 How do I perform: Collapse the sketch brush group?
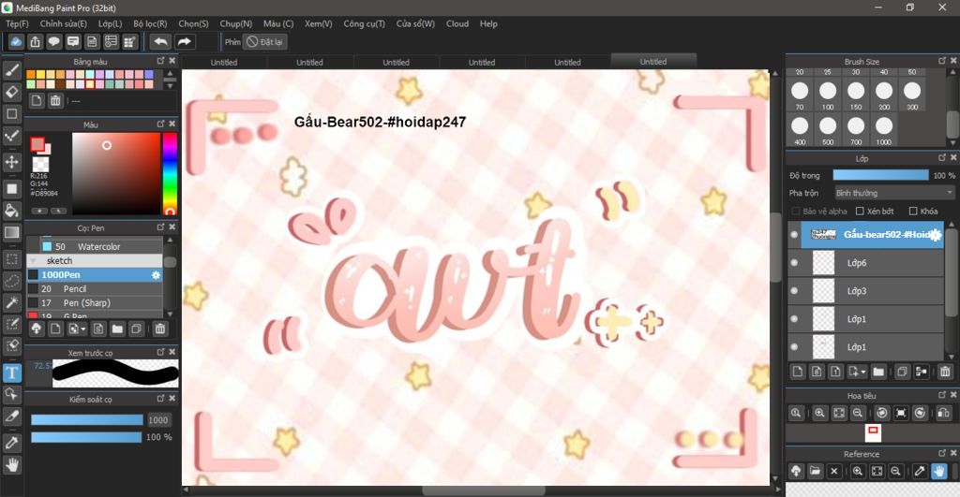[33, 261]
